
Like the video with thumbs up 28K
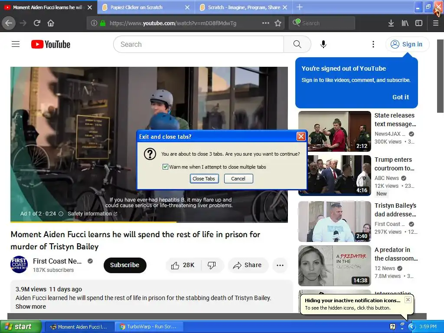183,265
